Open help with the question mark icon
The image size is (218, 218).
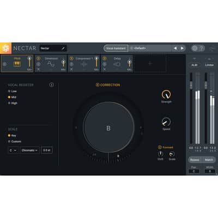click(x=202, y=49)
